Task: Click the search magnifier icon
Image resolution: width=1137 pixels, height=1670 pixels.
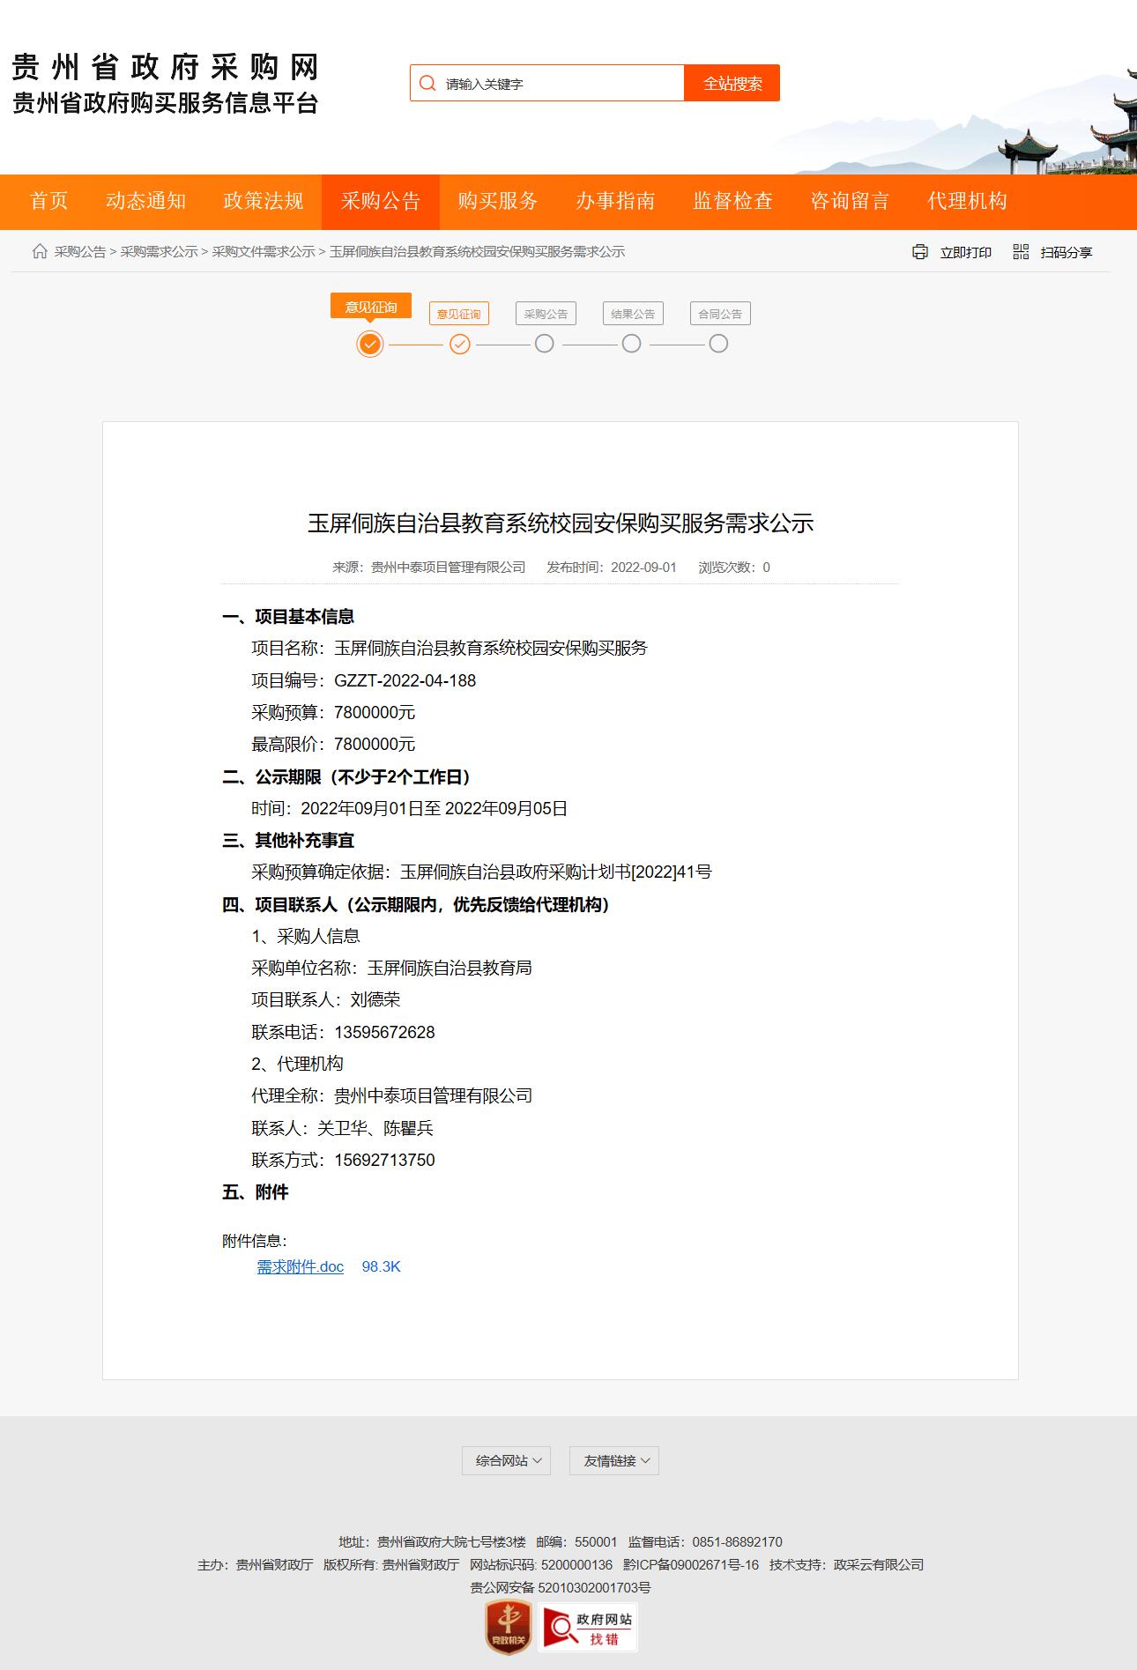Action: 427,84
